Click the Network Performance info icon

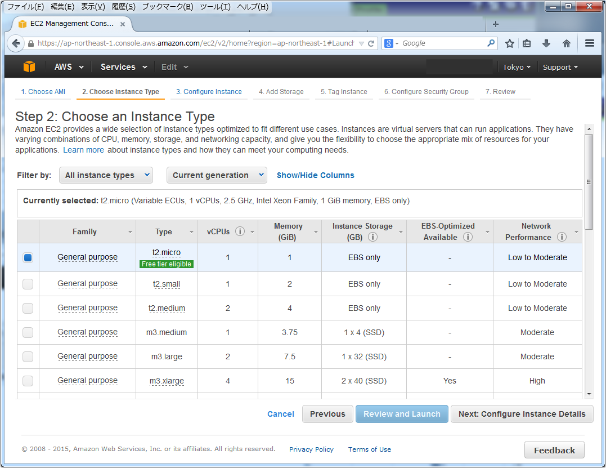point(562,237)
